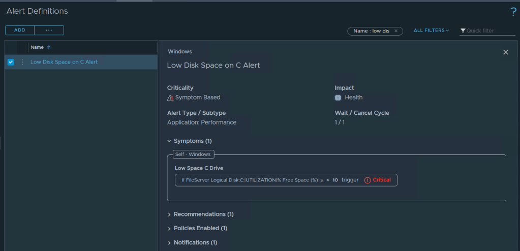
Task: Close the alert details panel
Action: coord(505,52)
